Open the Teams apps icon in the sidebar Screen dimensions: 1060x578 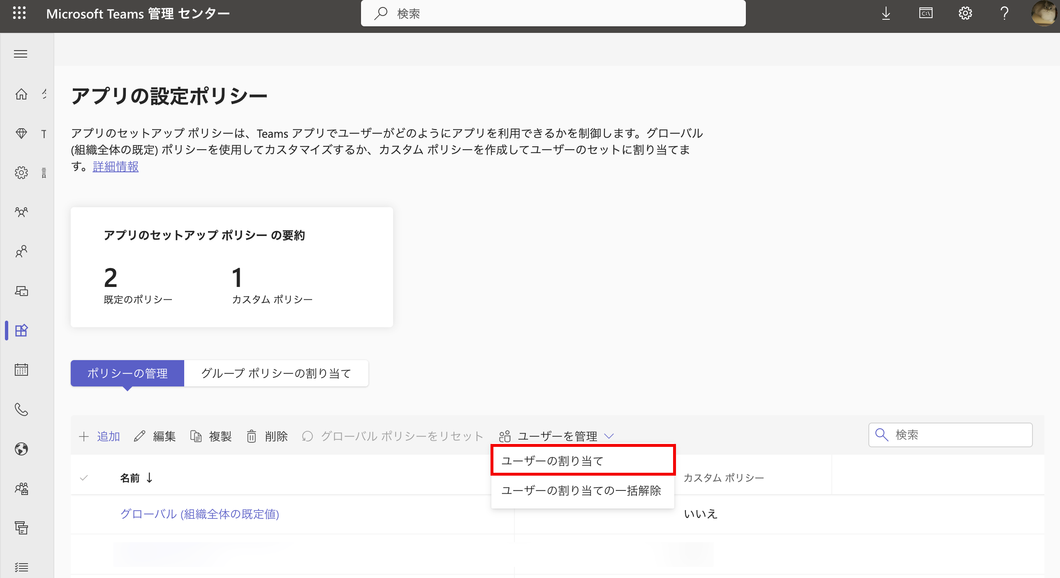[21, 330]
